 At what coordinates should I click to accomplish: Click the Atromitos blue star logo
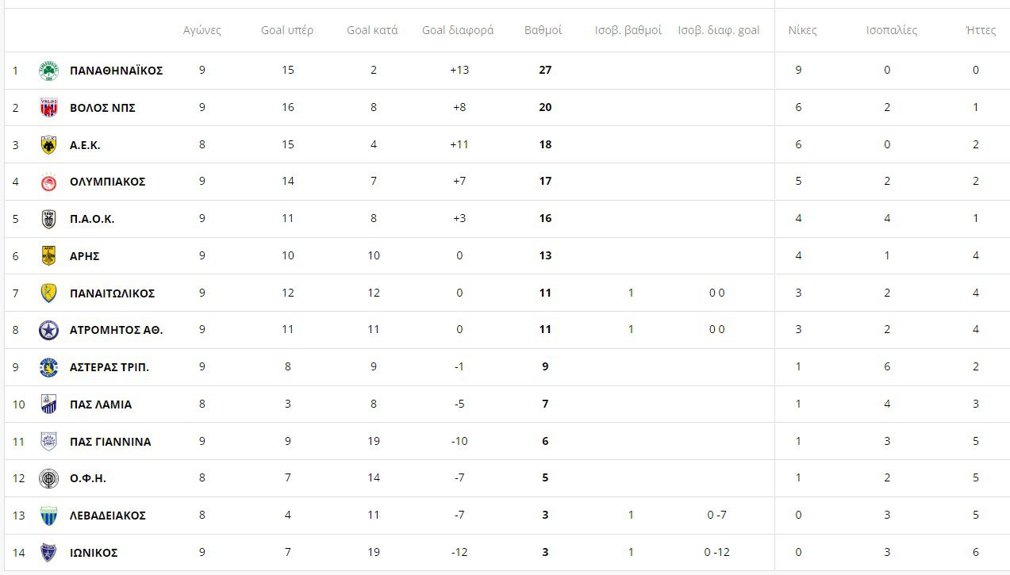click(49, 330)
